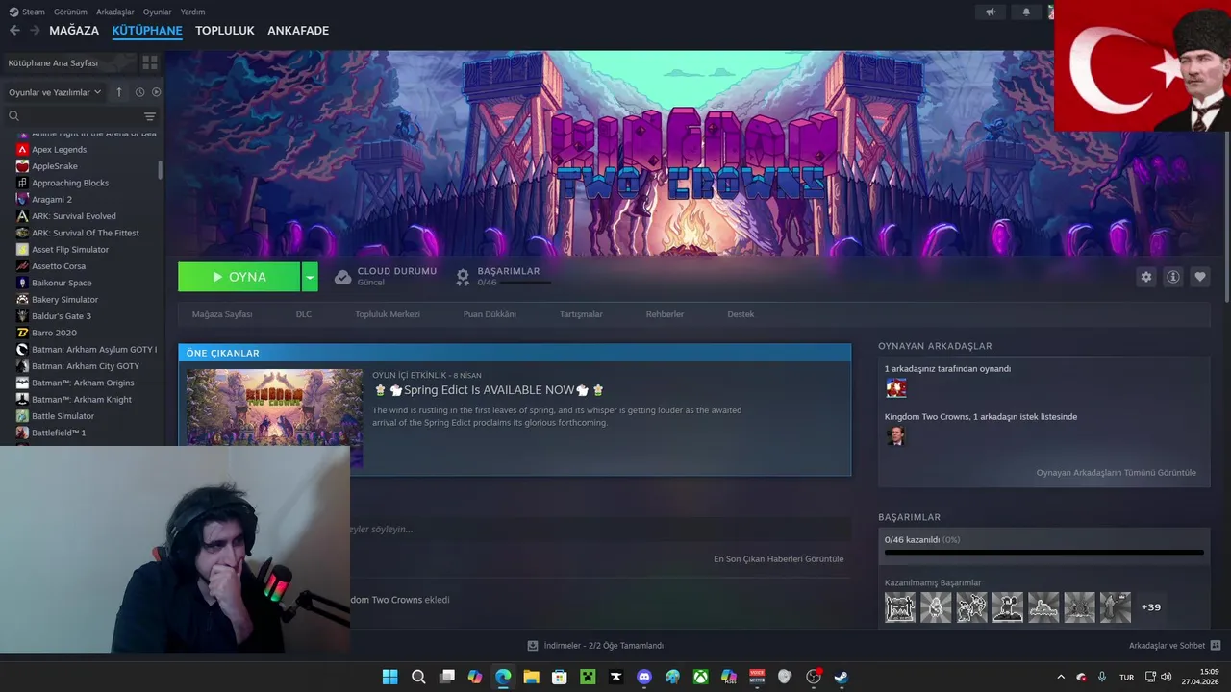Add game to favorites with heart icon

pos(1200,277)
